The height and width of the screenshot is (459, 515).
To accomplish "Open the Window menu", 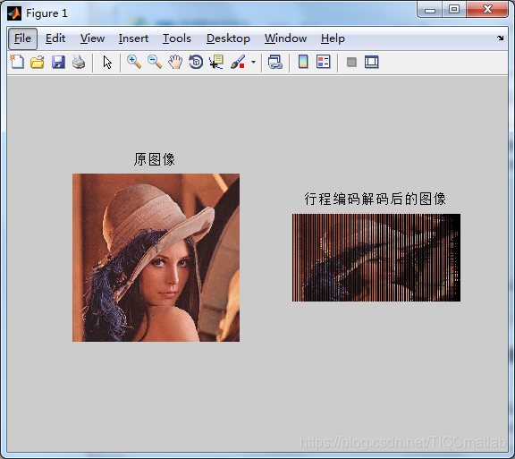I will [x=285, y=38].
